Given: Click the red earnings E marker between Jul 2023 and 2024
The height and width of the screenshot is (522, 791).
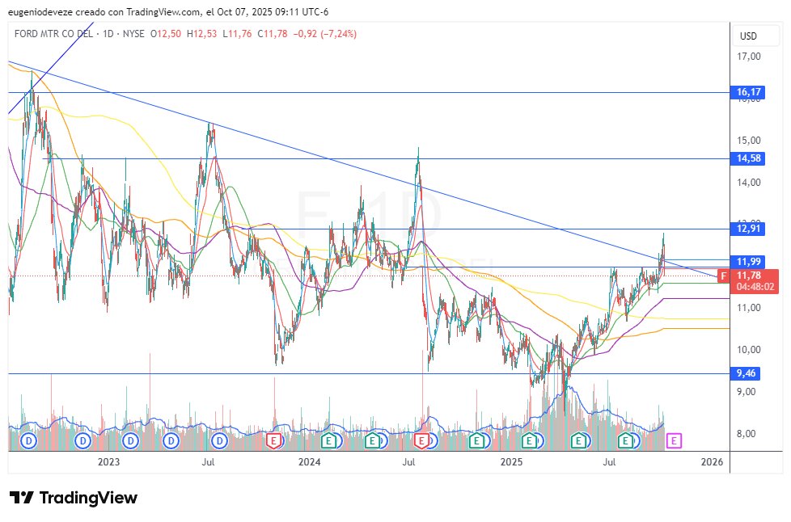Looking at the screenshot, I should pyautogui.click(x=273, y=441).
